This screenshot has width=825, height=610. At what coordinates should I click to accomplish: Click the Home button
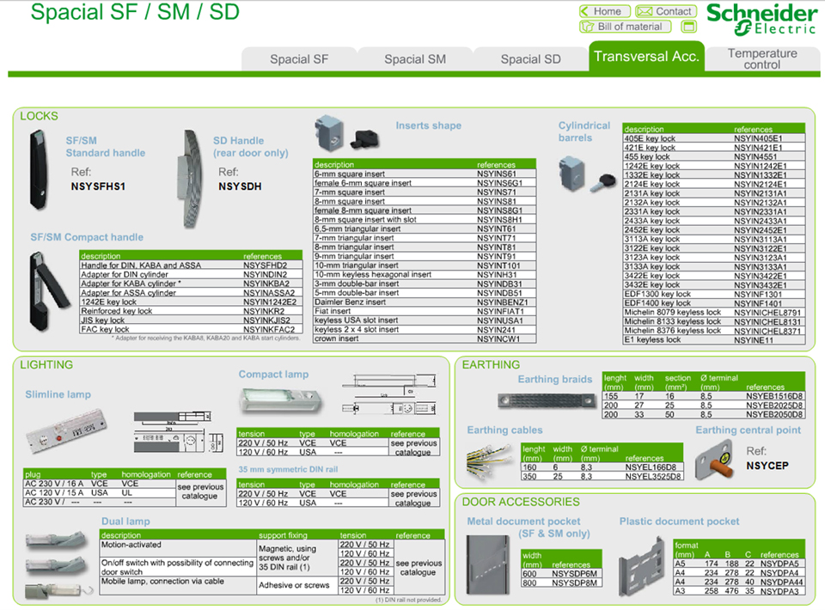[x=604, y=11]
